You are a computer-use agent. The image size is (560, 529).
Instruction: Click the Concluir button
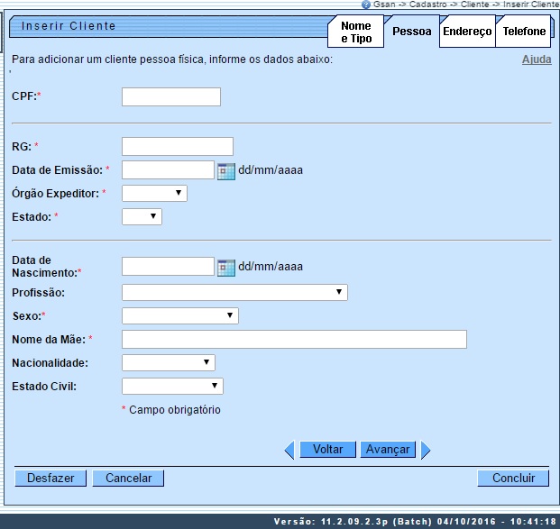point(513,478)
